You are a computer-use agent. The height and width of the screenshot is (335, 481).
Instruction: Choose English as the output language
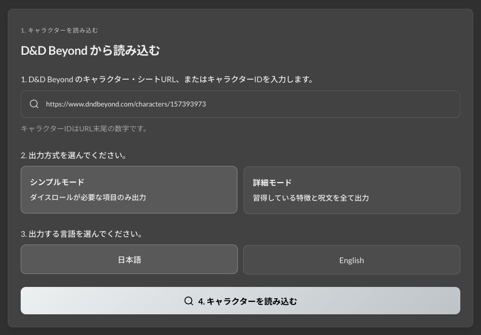pyautogui.click(x=352, y=260)
